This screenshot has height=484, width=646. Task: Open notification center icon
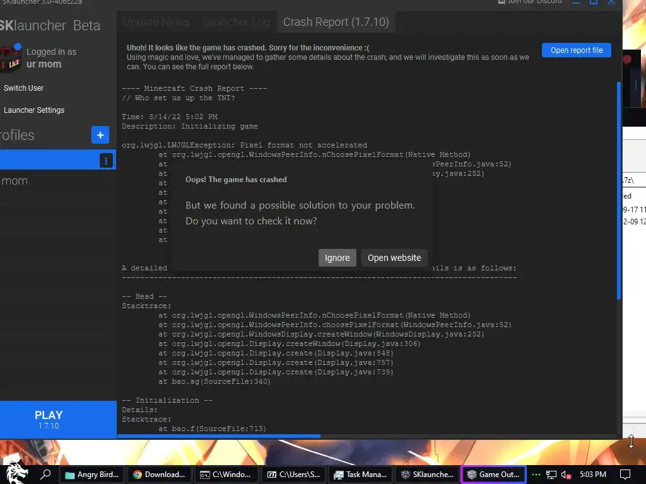625,475
